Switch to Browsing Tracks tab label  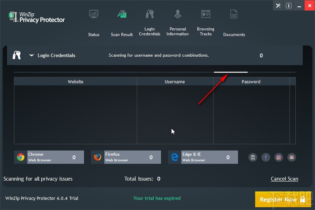pyautogui.click(x=206, y=31)
